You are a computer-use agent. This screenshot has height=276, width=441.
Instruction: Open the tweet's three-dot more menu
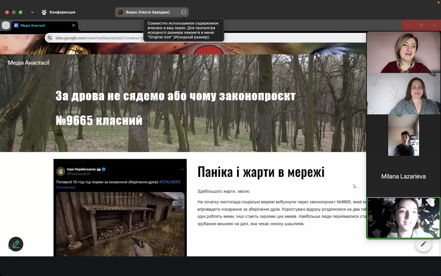coord(182,169)
